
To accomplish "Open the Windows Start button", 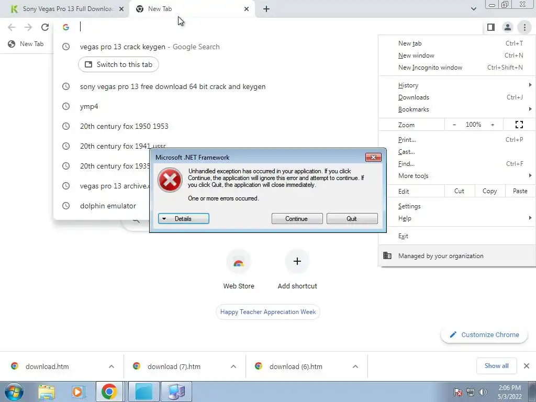I will click(14, 392).
